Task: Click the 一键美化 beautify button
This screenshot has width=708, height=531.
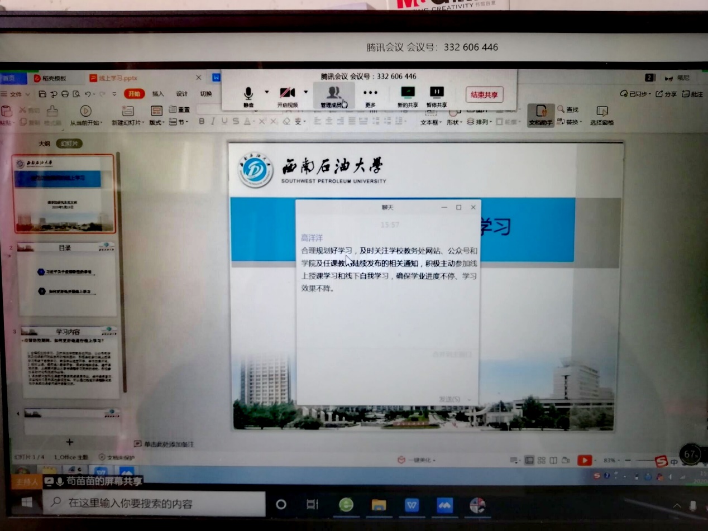Action: click(x=416, y=460)
